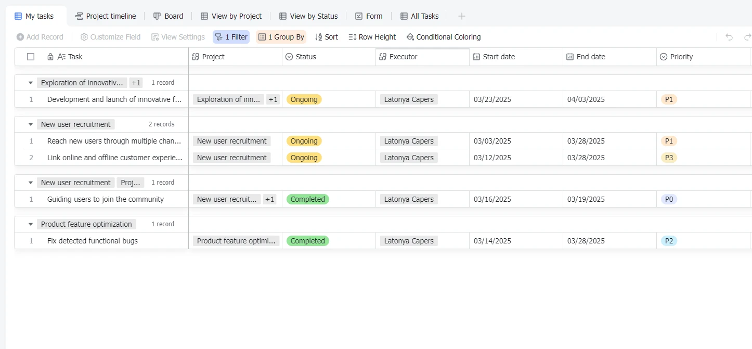
Task: Open the Sort options
Action: [327, 37]
